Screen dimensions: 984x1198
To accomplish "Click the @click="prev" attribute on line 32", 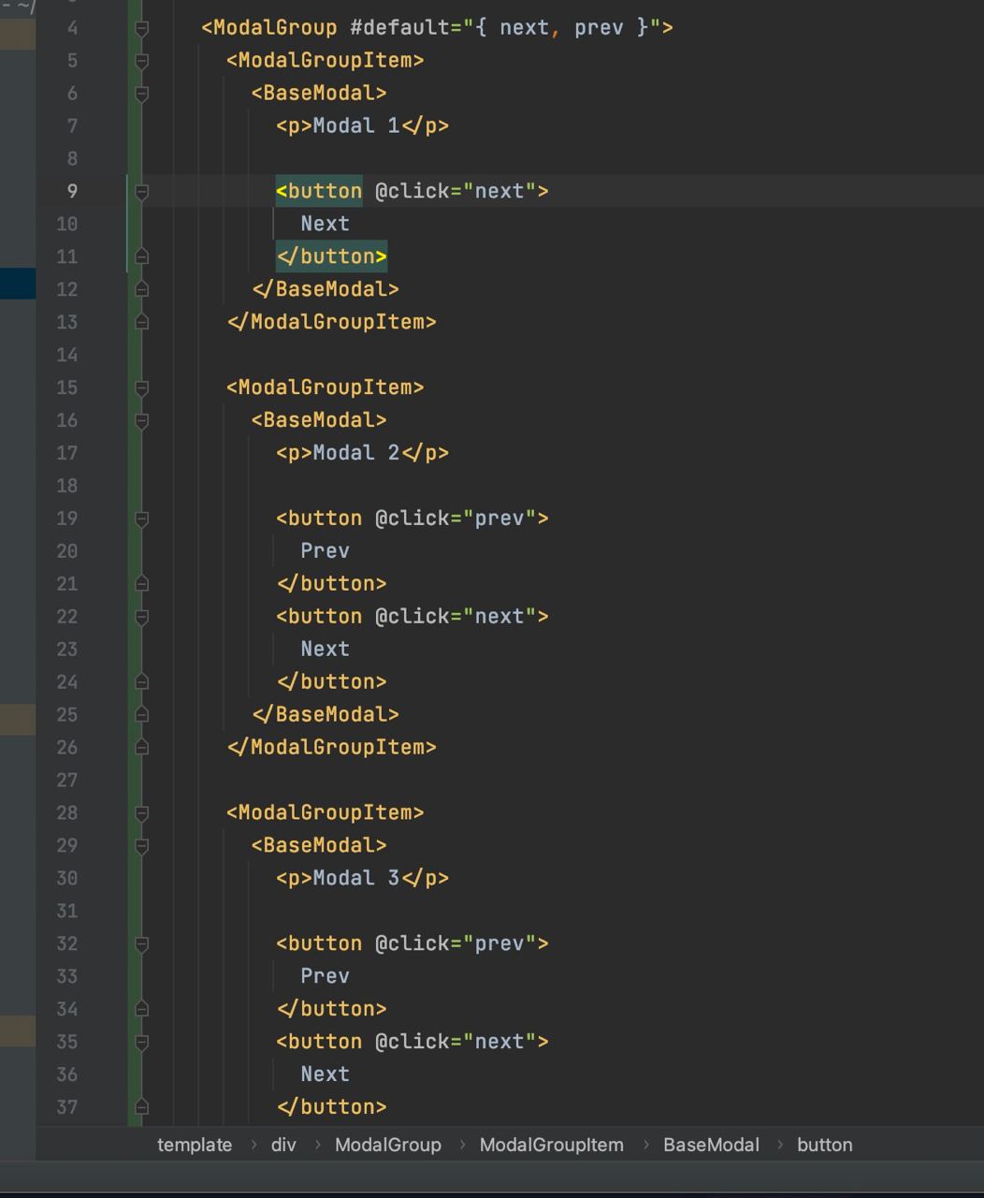I will pos(456,942).
